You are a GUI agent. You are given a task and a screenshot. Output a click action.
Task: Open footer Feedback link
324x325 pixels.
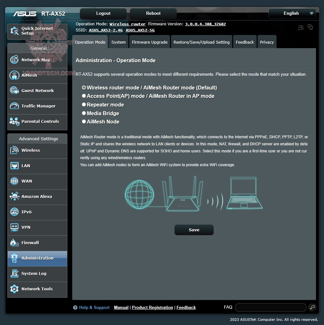[186, 307]
